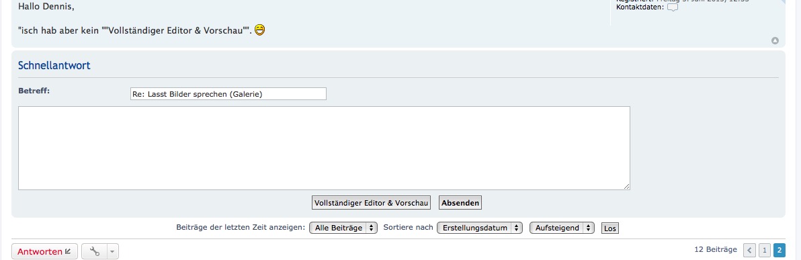Click the Los button
Screen dimensions: 801x260
point(610,228)
